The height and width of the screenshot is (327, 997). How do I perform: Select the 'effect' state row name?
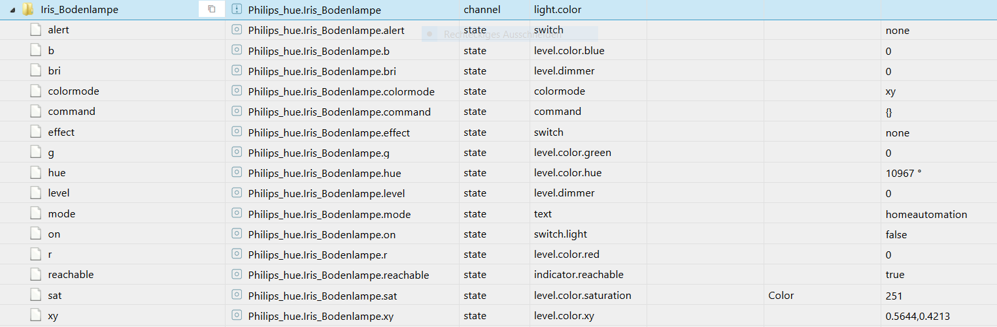click(61, 132)
